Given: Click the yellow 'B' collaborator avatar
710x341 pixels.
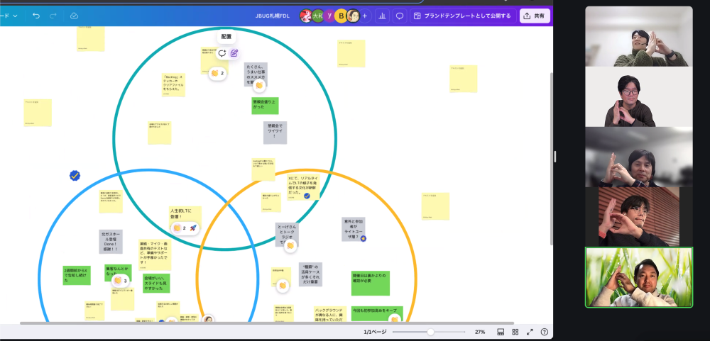Looking at the screenshot, I should (342, 16).
